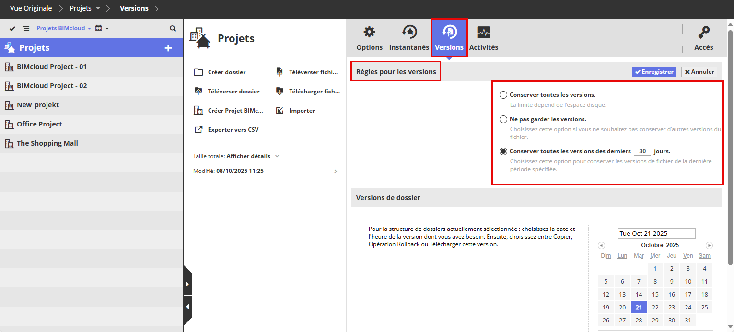Open the Options gear tab

[x=369, y=38]
